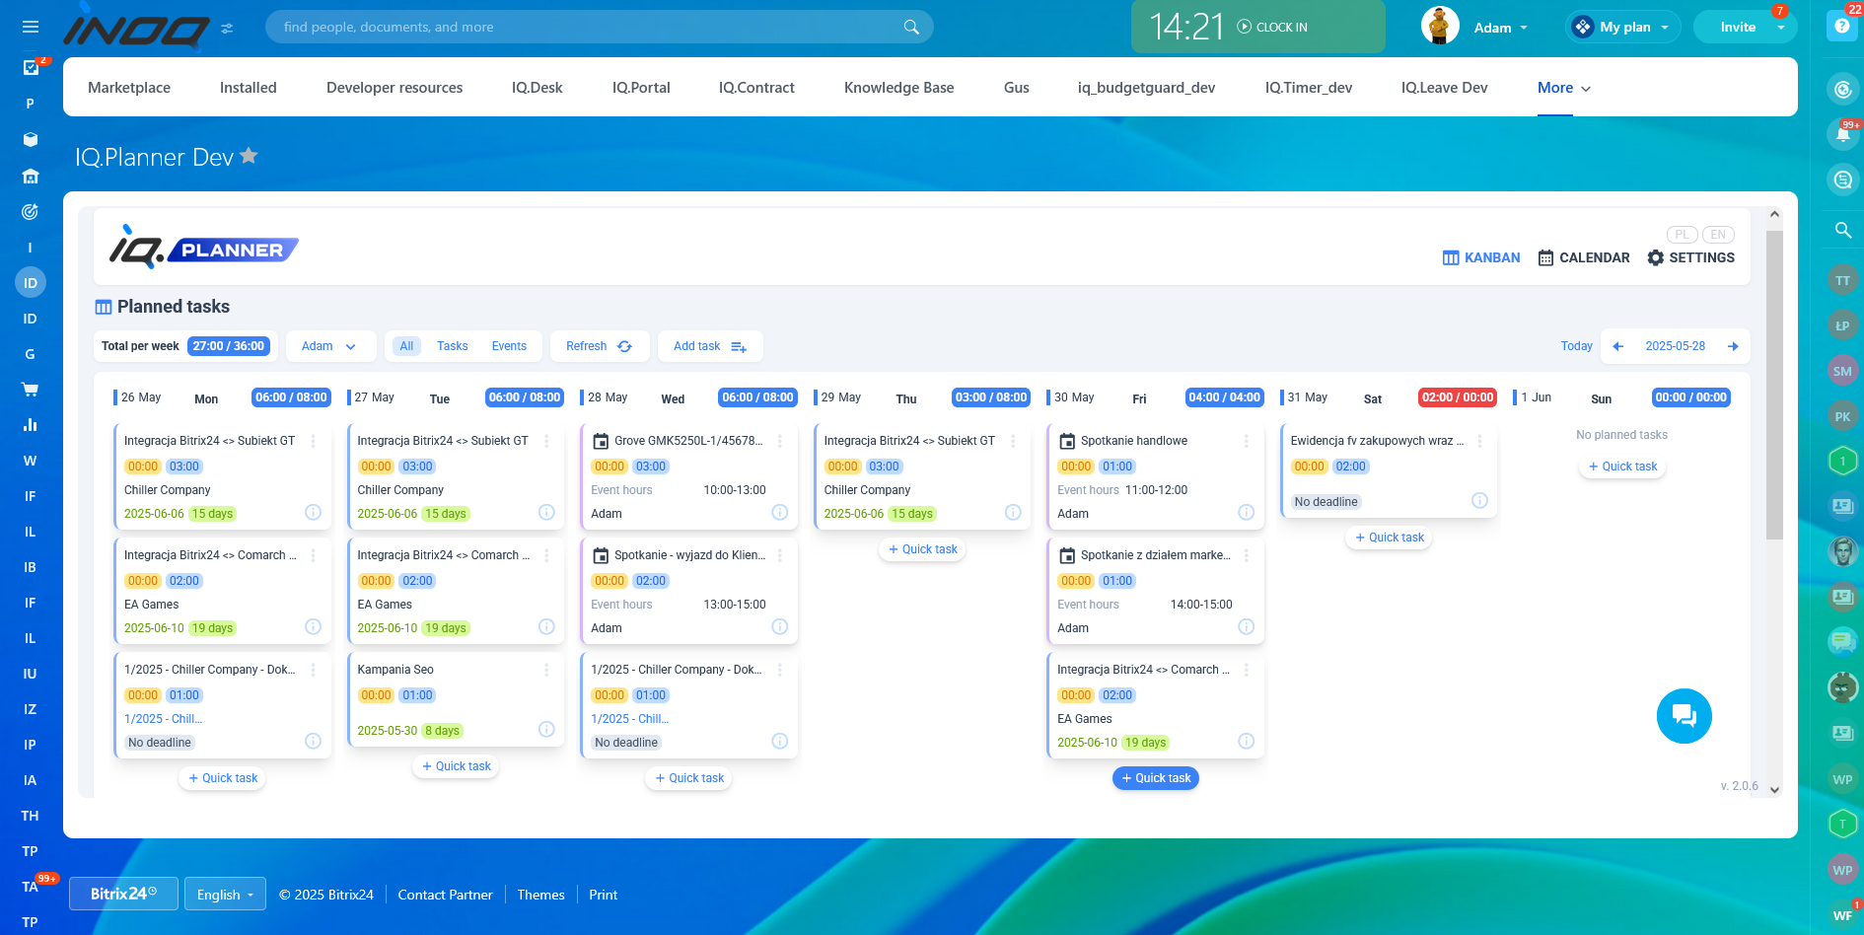Open the floating chat bubble button
The image size is (1864, 935).
(1684, 716)
